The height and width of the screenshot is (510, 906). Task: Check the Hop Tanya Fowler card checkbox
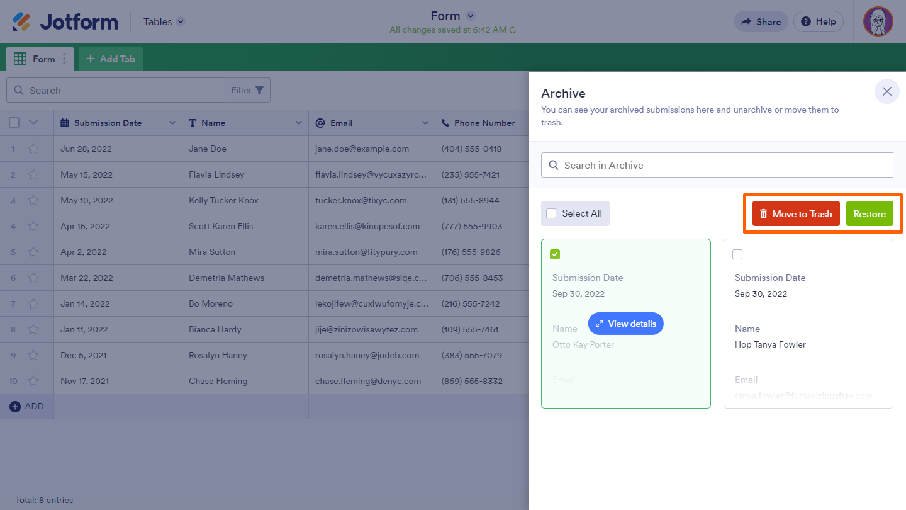(737, 254)
